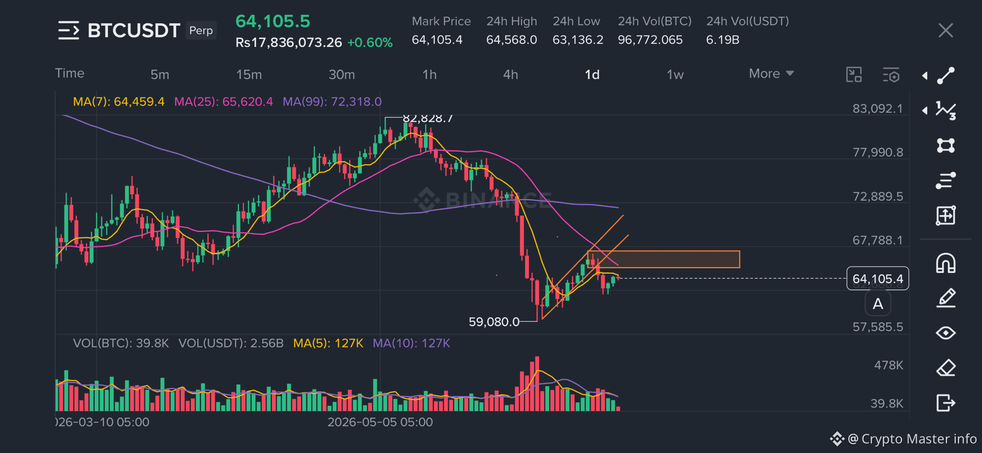This screenshot has width=982, height=453.
Task: Tap the last price 64,105.5
Action: tap(273, 21)
